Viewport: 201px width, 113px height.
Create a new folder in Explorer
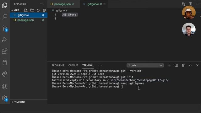[x=32, y=10]
